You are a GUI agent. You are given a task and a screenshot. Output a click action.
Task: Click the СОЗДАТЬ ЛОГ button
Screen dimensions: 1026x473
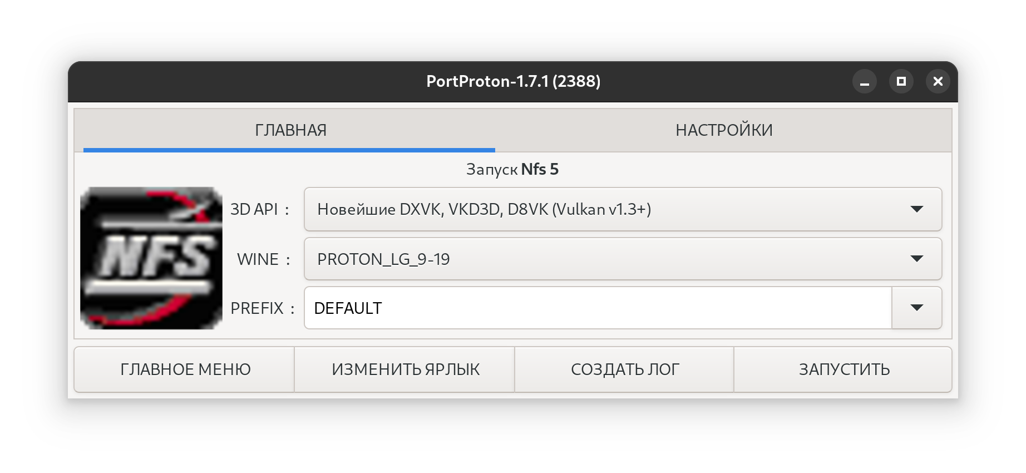pyautogui.click(x=625, y=369)
